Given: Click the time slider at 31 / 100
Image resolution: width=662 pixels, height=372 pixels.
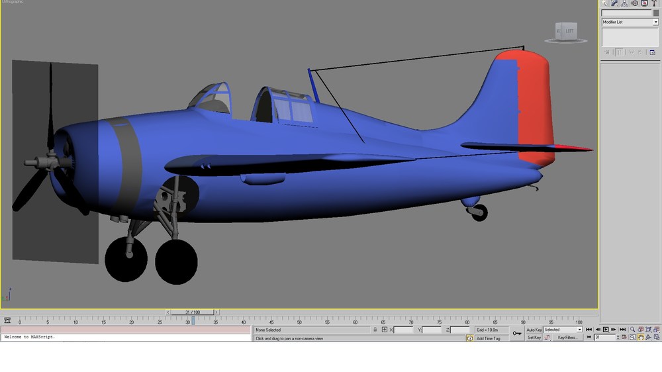Looking at the screenshot, I should coord(193,312).
